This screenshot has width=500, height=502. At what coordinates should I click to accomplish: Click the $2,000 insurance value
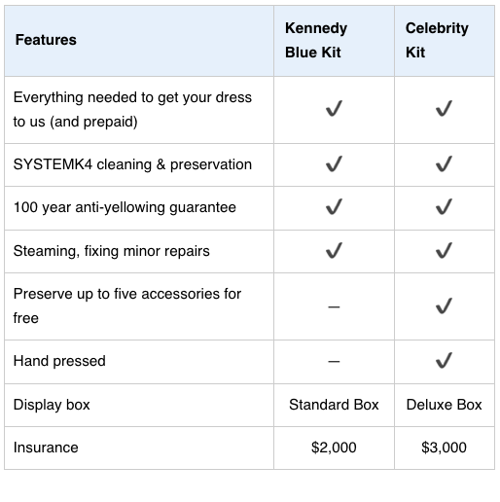[x=334, y=448]
